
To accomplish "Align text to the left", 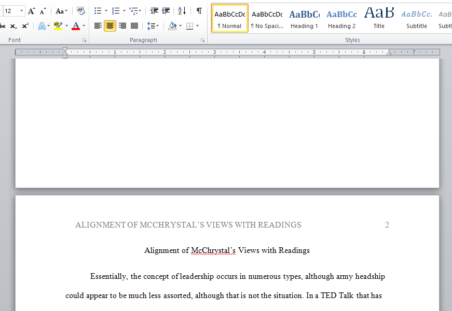I will [98, 26].
